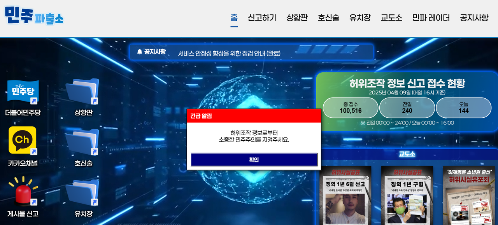Click the 오늘 144 counter pill
This screenshot has height=225, width=498.
464,108
